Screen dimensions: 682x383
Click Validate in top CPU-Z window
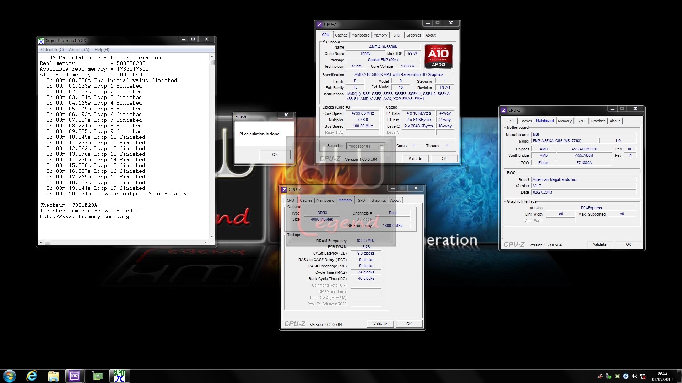click(415, 159)
